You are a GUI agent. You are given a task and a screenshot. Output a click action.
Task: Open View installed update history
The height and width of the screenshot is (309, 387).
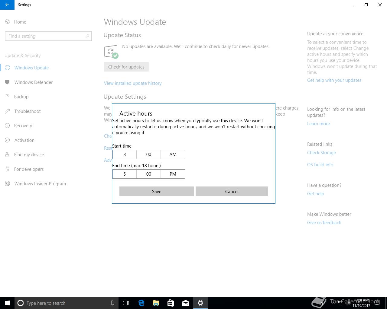tap(133, 83)
